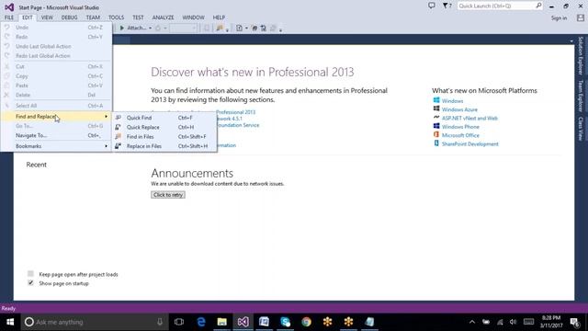Click the Click to retry button

tap(168, 195)
